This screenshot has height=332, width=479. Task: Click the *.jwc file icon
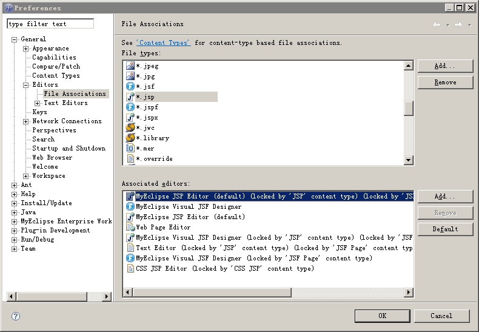point(130,128)
